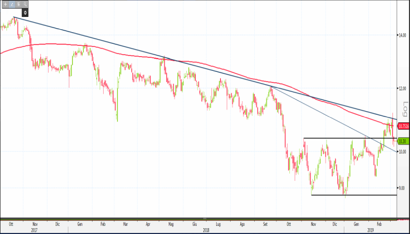Activate the pencil drawing tool

coord(12,4)
